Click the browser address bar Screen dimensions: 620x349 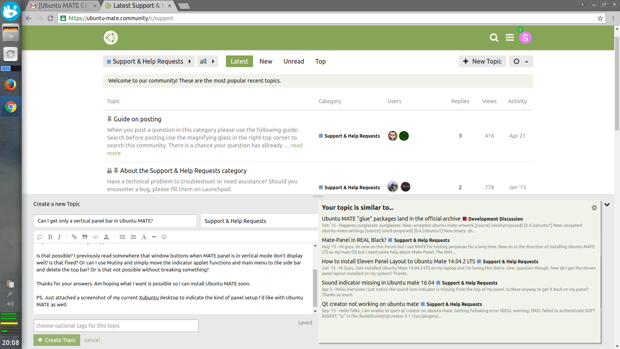[332, 18]
